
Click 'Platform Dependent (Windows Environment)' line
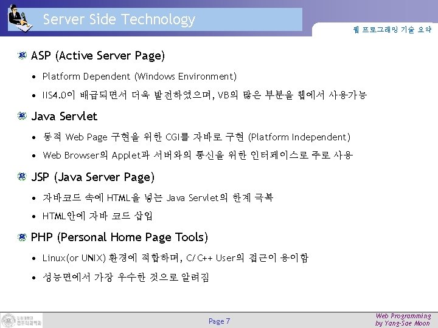click(x=139, y=77)
